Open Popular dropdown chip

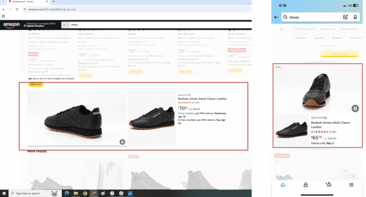point(302,38)
